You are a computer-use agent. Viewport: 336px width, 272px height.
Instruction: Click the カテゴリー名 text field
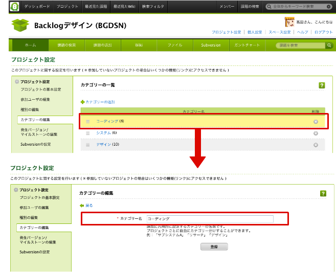(210, 219)
